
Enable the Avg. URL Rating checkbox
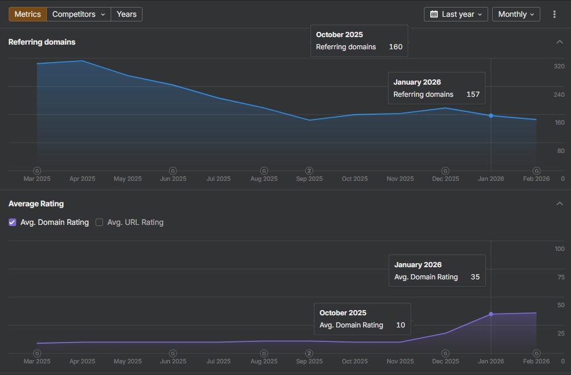coord(99,222)
